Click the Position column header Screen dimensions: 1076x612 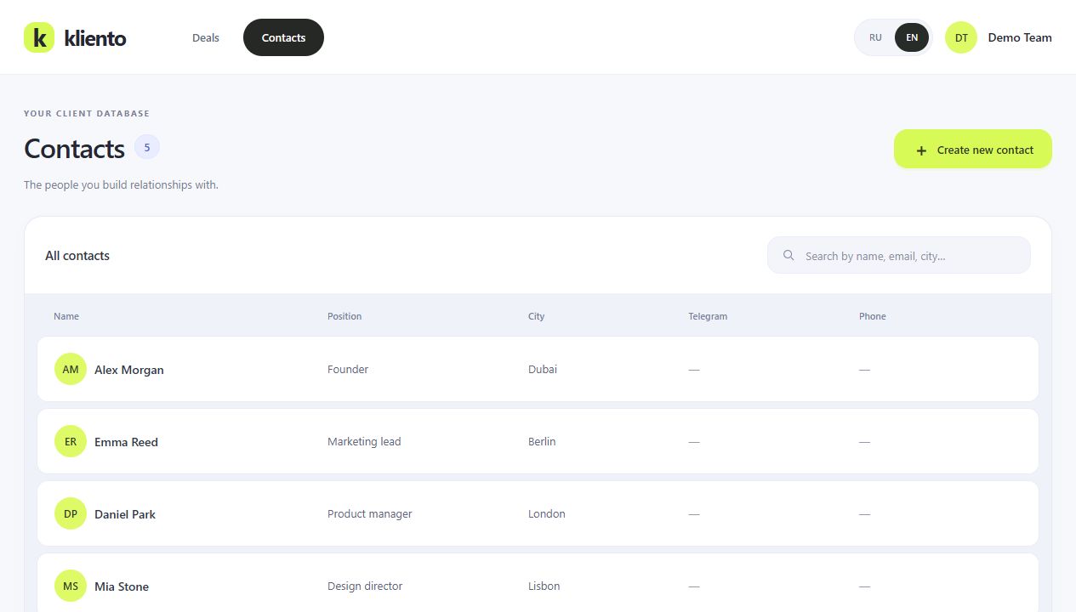coord(344,316)
